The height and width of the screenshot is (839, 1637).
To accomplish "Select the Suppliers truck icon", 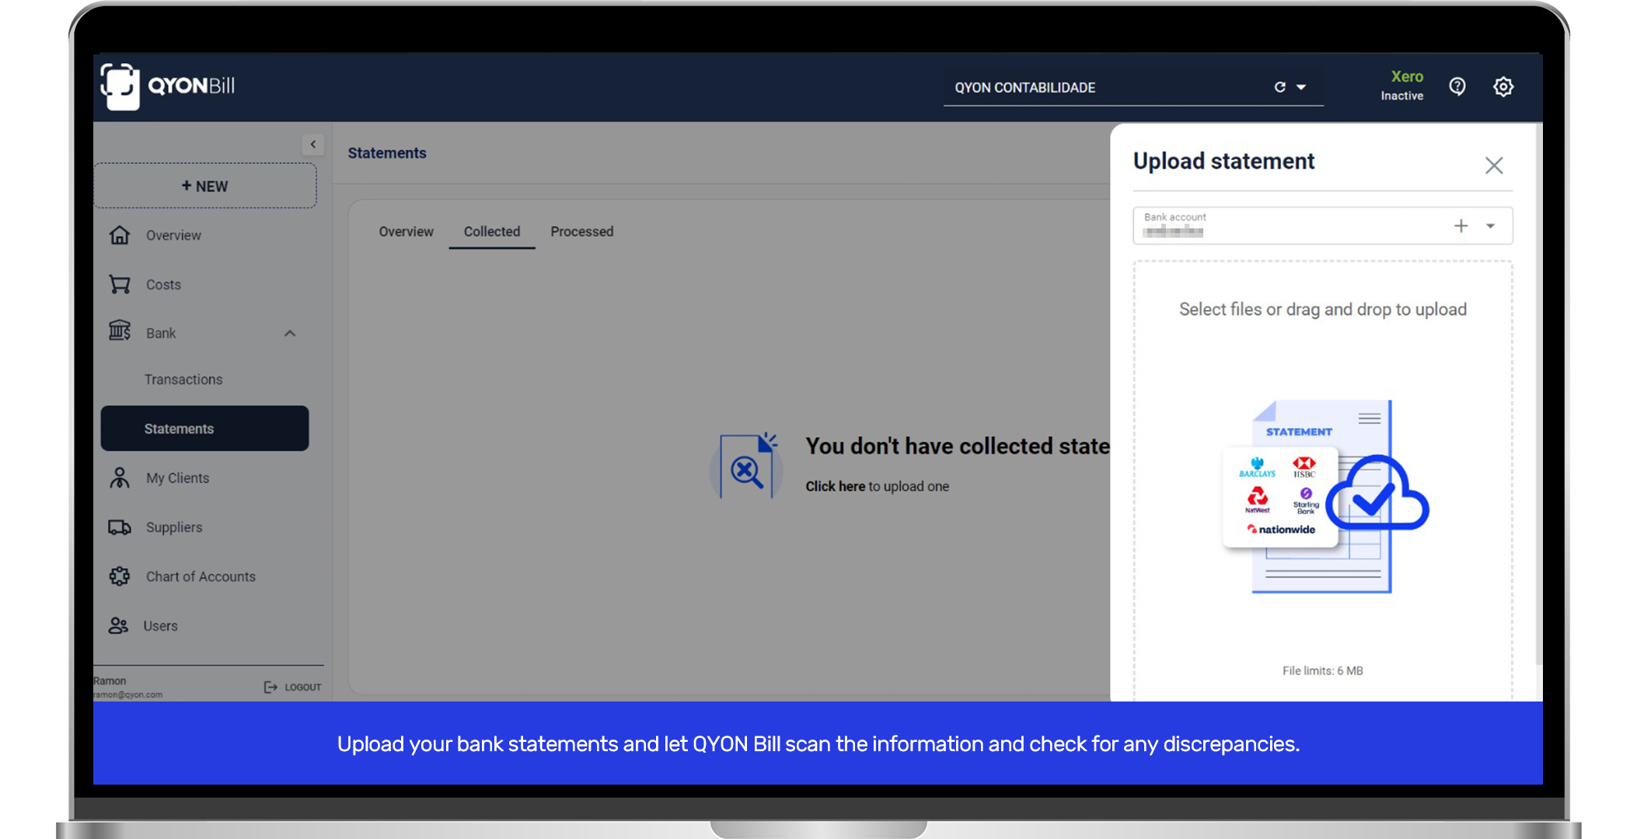I will coord(120,527).
